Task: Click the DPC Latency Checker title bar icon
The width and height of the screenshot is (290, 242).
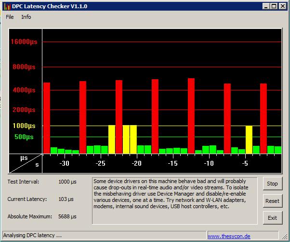Action: [7, 6]
